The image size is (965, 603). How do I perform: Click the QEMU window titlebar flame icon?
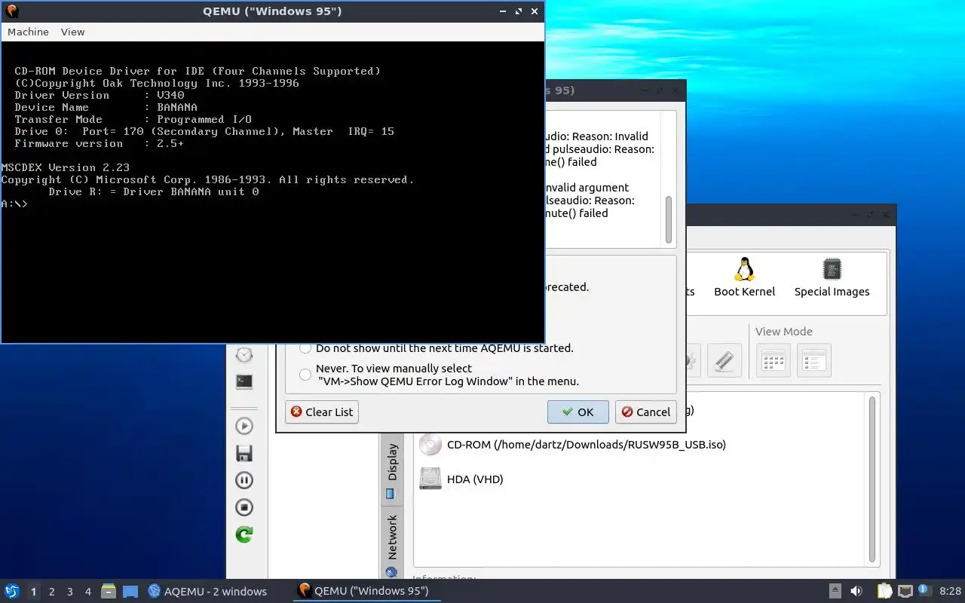(x=11, y=11)
